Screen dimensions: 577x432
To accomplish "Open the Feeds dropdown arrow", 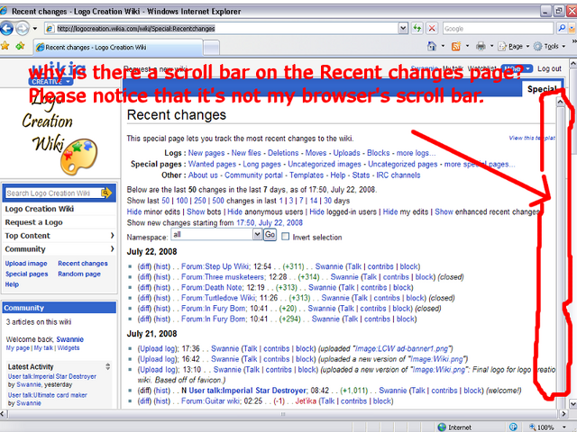I will [467, 46].
